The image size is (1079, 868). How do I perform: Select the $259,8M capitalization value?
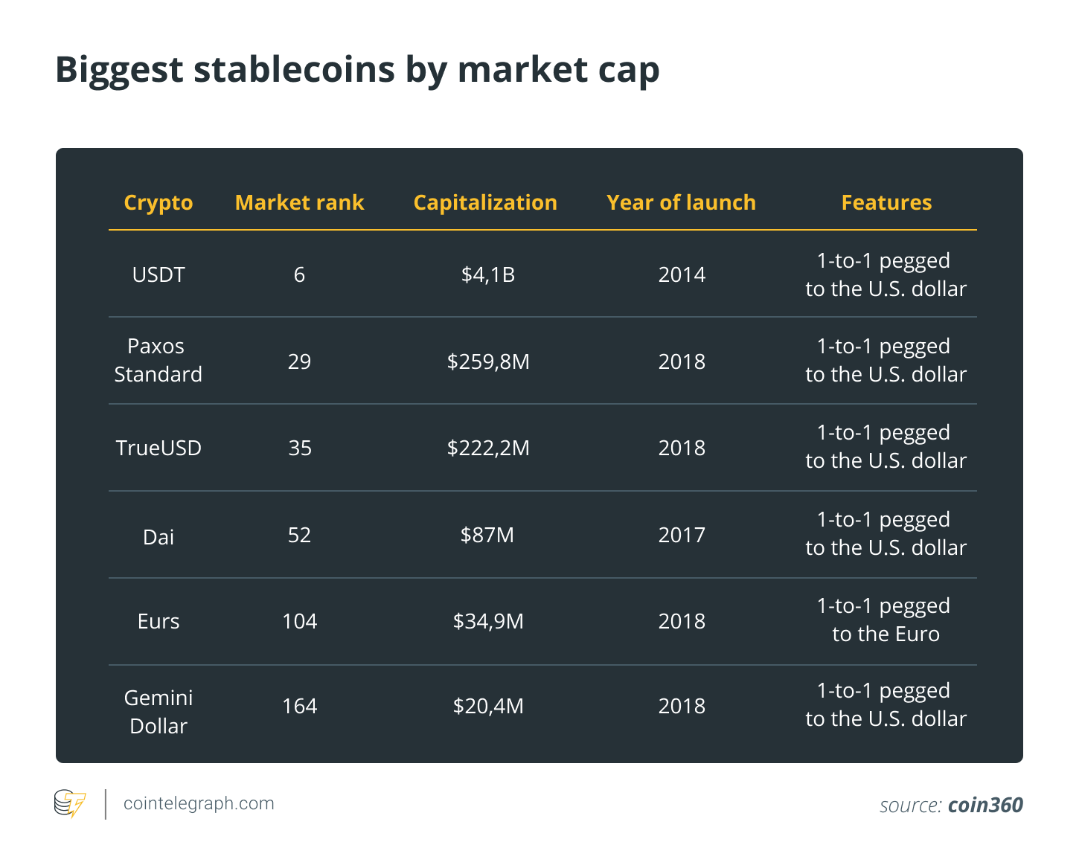(x=488, y=361)
